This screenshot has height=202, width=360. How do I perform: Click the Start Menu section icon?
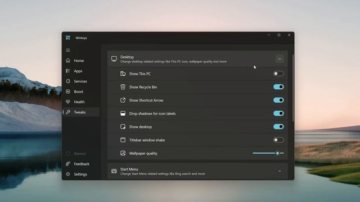click(114, 171)
